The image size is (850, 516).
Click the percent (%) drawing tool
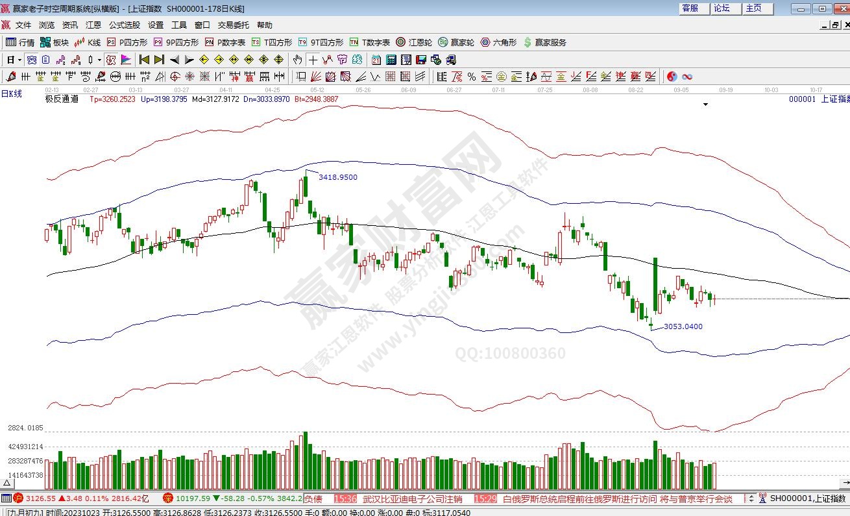click(x=471, y=77)
